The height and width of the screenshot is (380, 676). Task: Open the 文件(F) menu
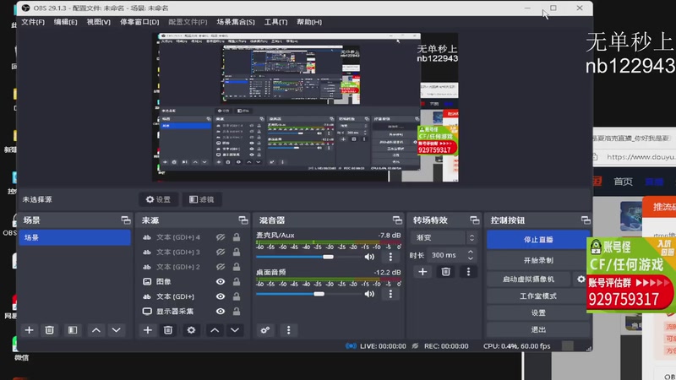click(33, 22)
